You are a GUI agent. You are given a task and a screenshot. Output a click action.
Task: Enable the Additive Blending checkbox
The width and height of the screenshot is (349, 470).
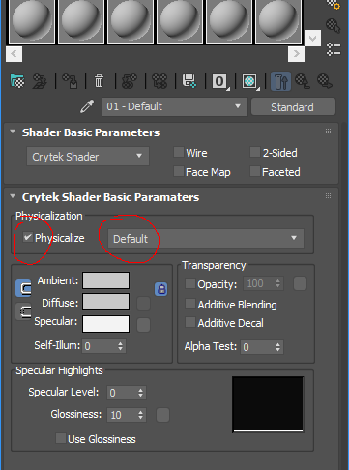pyautogui.click(x=190, y=304)
